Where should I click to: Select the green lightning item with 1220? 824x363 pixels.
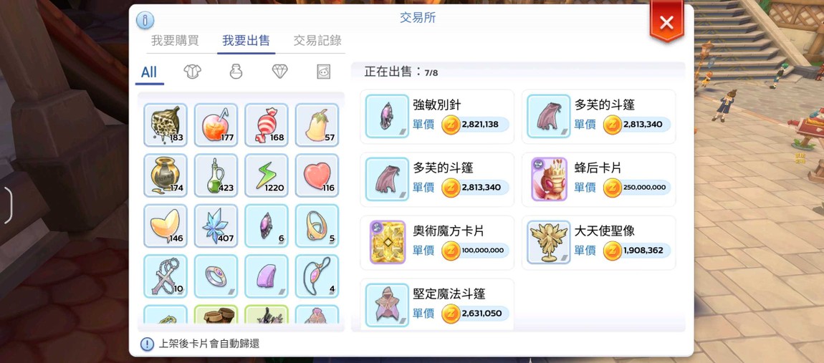[x=267, y=175]
